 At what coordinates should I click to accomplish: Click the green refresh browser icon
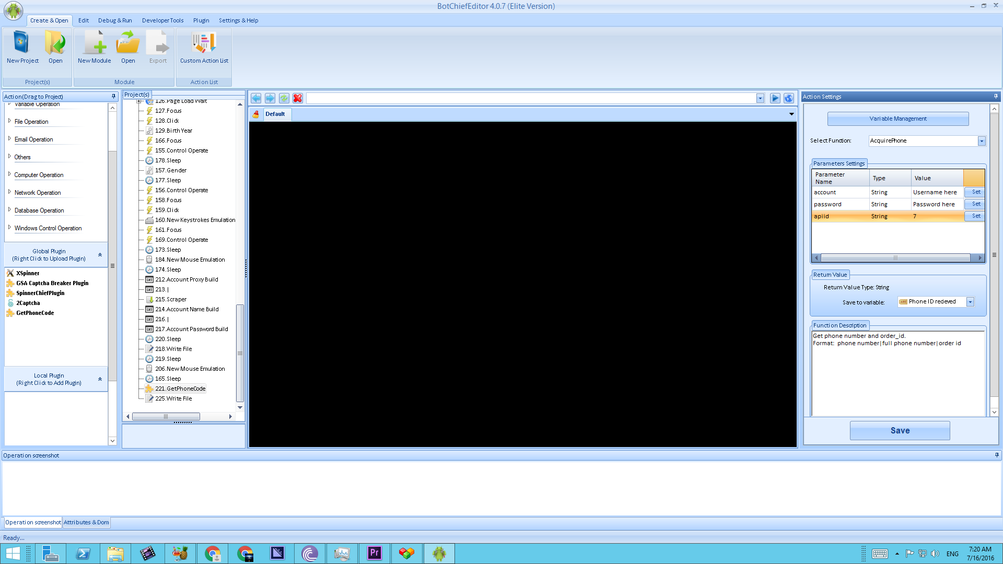(284, 98)
